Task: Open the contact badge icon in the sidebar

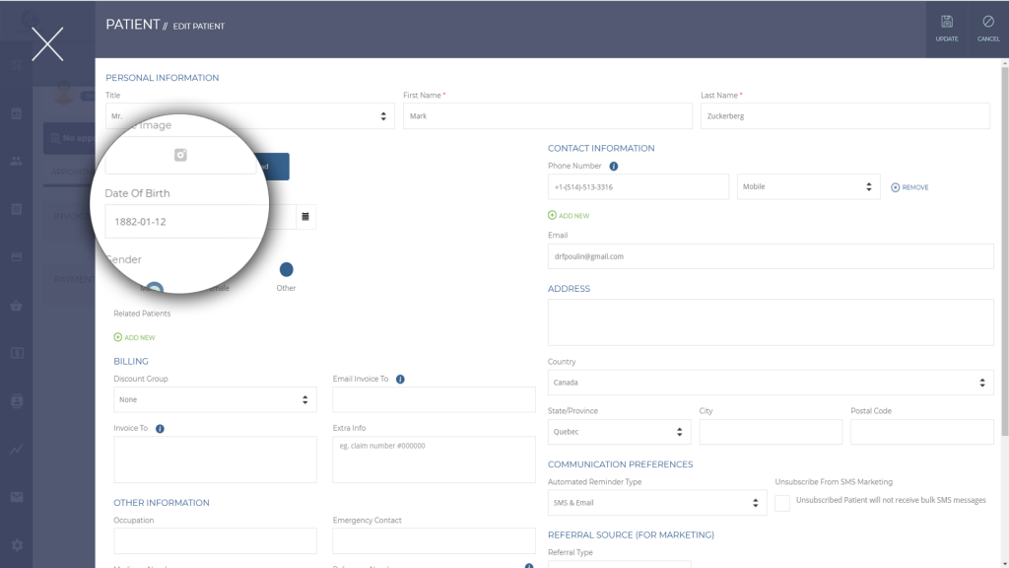Action: (17, 400)
